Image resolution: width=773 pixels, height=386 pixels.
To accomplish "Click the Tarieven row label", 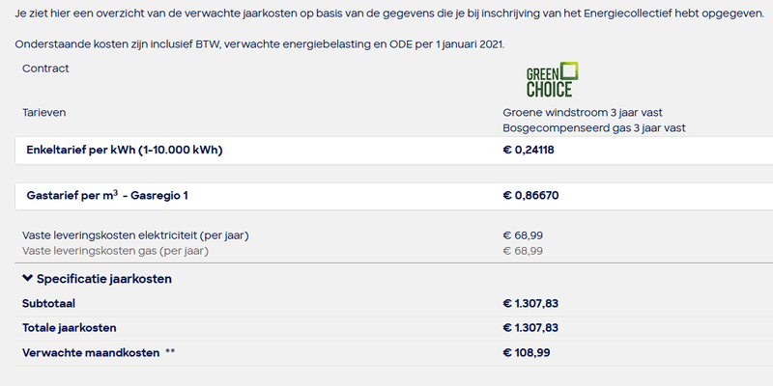I will point(44,113).
